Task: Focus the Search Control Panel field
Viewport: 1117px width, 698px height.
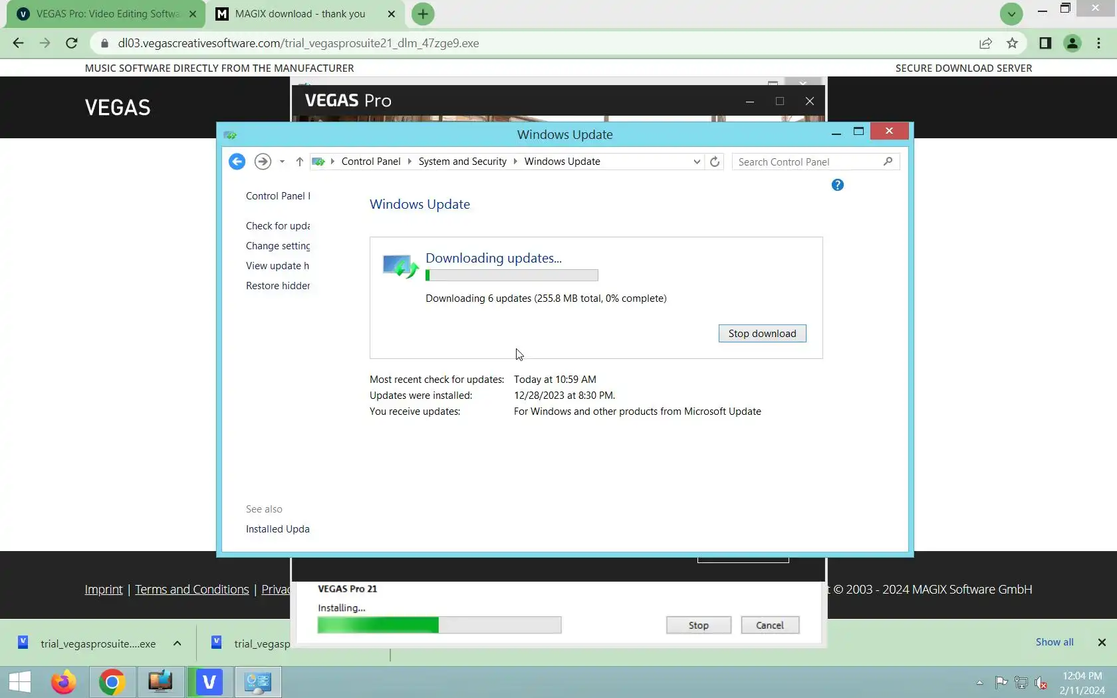Action: 816,162
